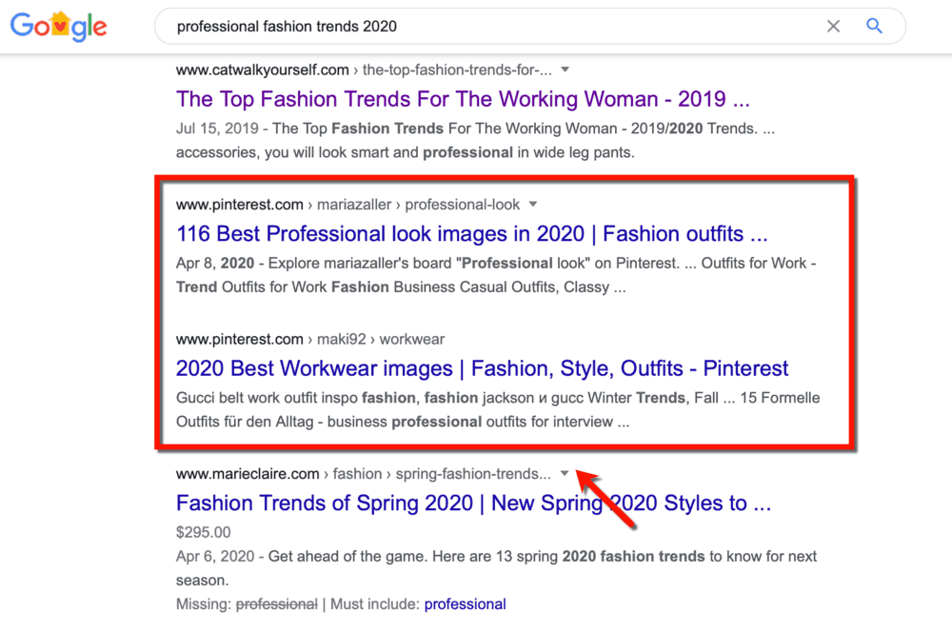The height and width of the screenshot is (632, 952).
Task: Visit the www.catwalkyourself.com breadcrumb
Action: click(259, 69)
